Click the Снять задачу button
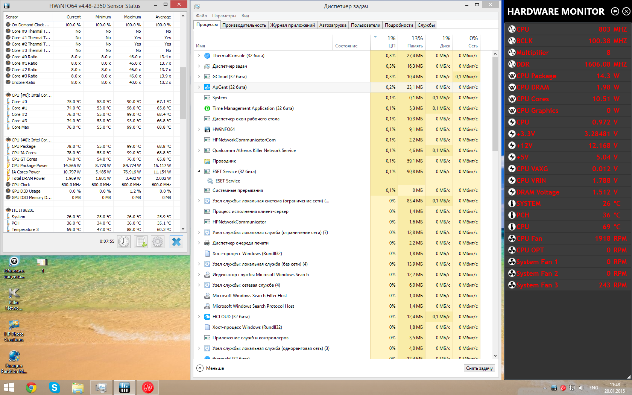 point(479,368)
